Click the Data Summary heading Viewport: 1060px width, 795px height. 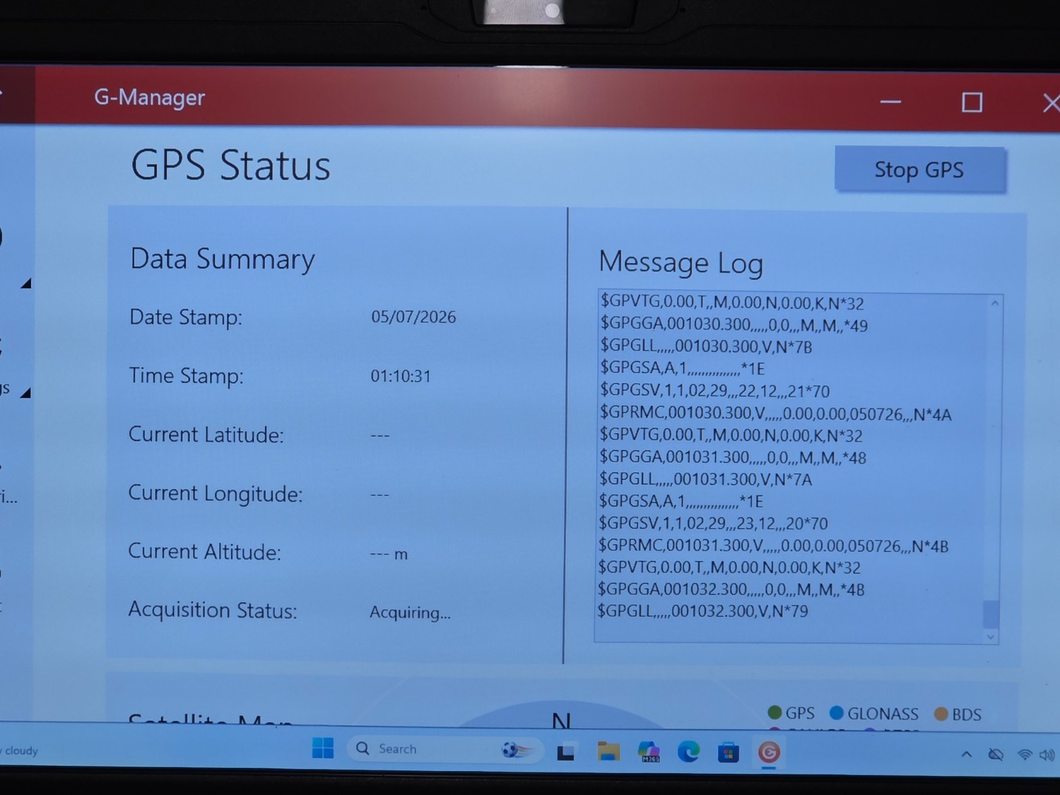223,260
